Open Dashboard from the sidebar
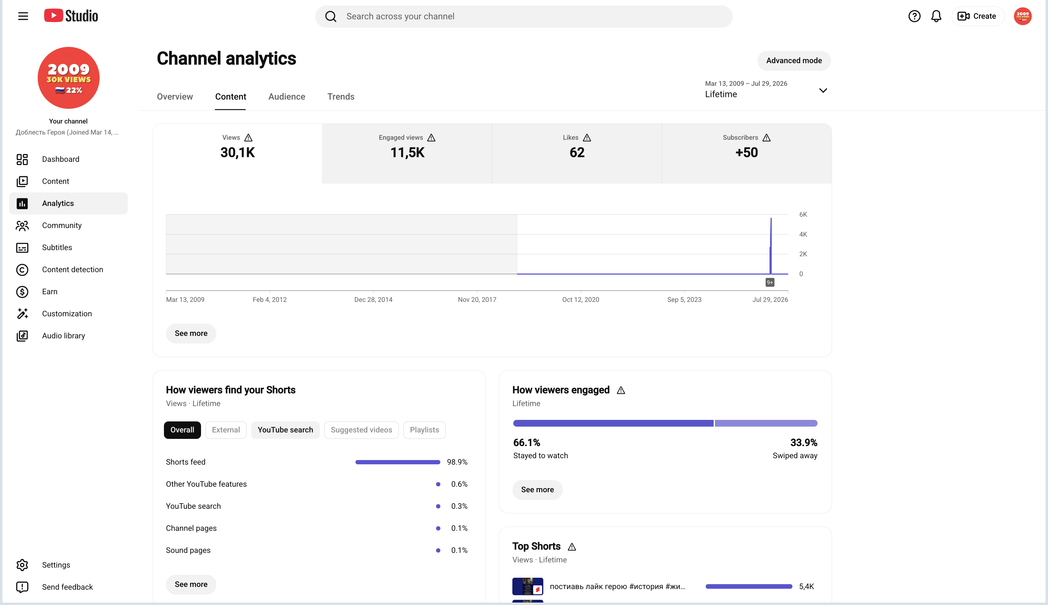This screenshot has width=1048, height=605. pyautogui.click(x=69, y=159)
